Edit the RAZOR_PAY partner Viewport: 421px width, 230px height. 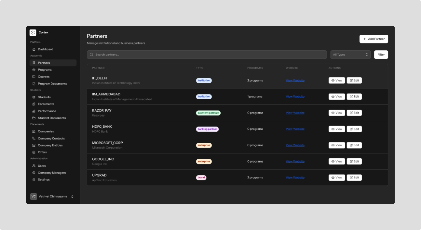point(354,113)
